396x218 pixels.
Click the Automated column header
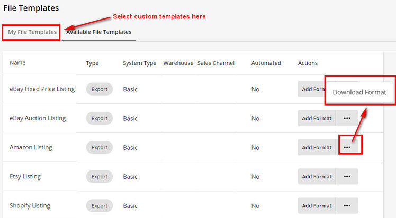(266, 63)
